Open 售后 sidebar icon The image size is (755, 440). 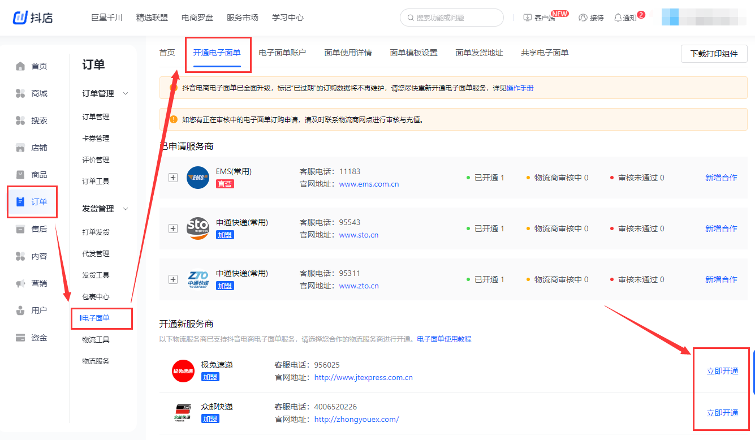click(20, 229)
